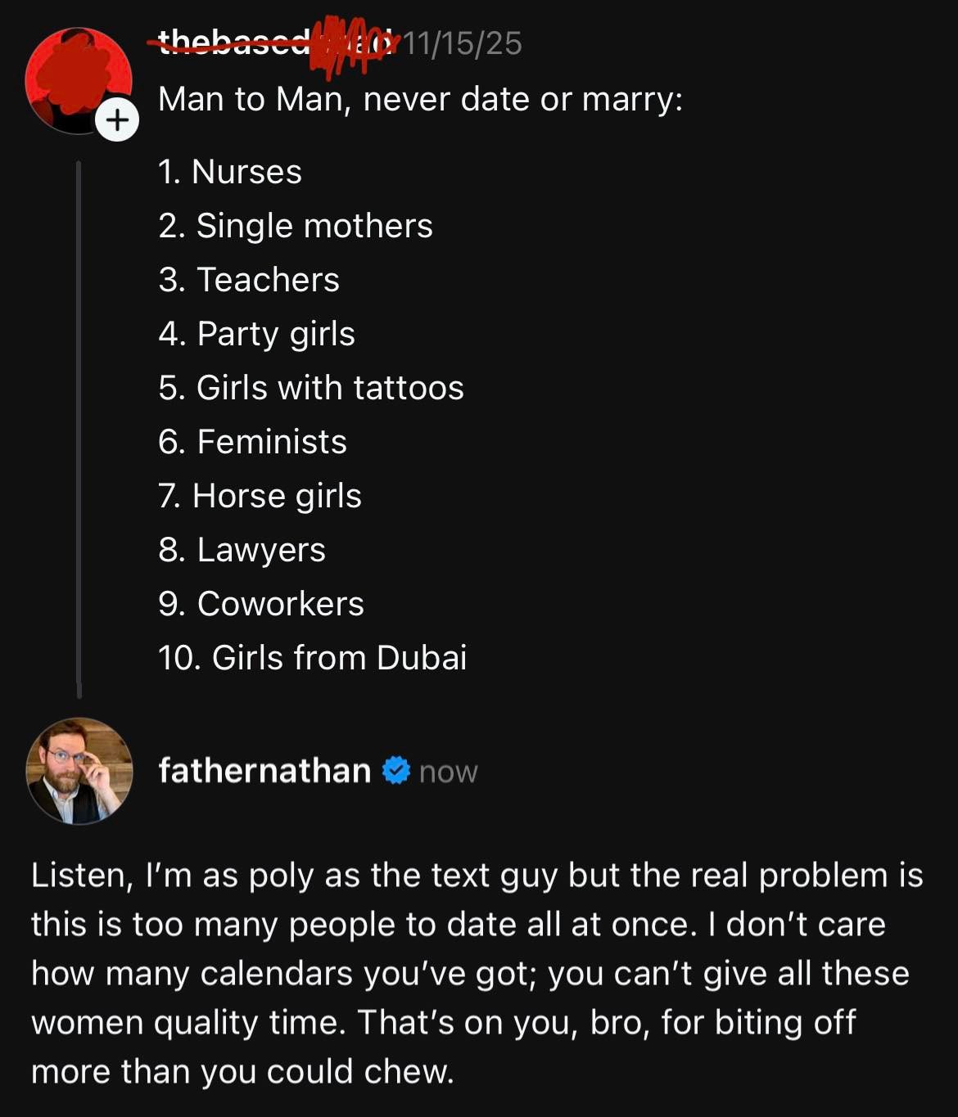This screenshot has height=1117, width=958.
Task: Select "5. Girls with tattoos" text
Action: 311,388
